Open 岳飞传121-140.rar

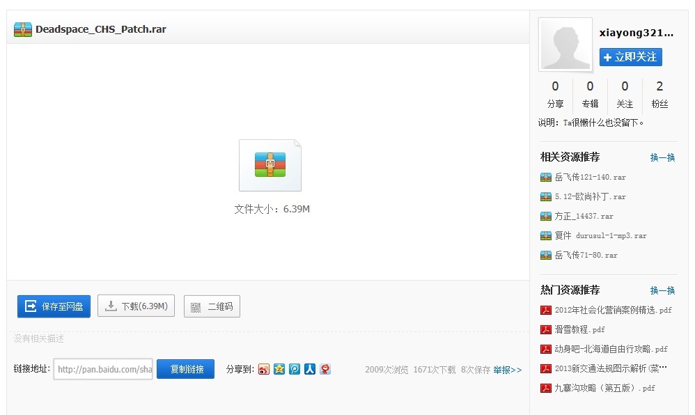590,177
